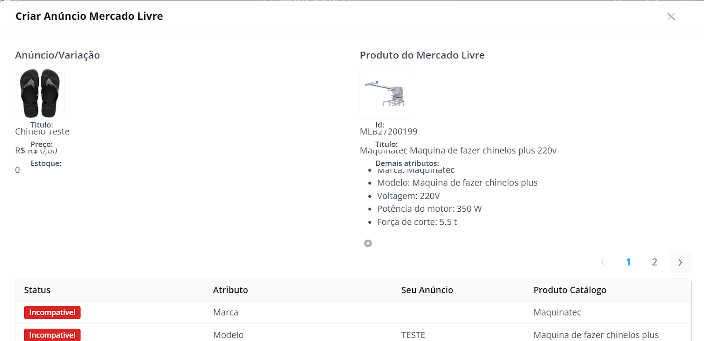Click the Maquinatec catalog value in the table

557,312
